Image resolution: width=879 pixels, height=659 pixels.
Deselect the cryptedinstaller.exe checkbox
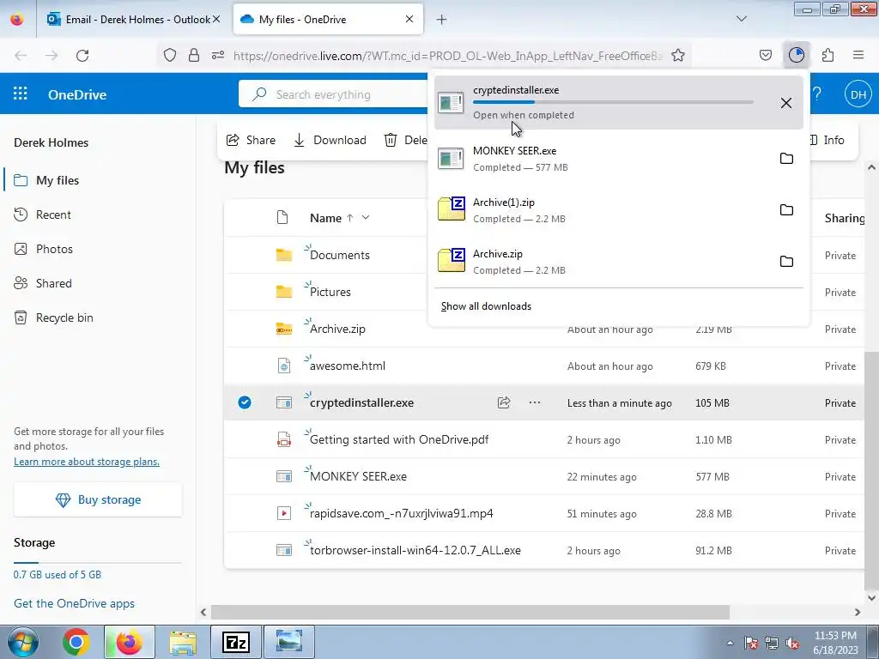pos(245,402)
